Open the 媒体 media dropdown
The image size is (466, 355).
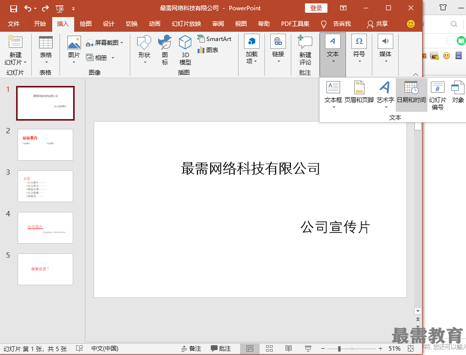pos(385,48)
